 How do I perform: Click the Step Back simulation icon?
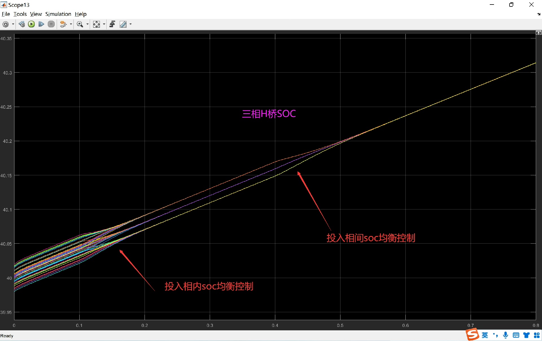22,24
